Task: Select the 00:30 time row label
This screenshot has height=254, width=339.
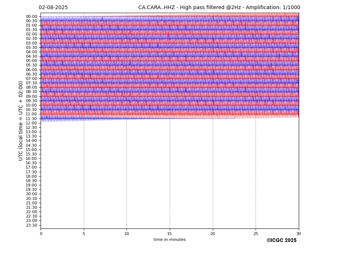Action: pyautogui.click(x=31, y=21)
